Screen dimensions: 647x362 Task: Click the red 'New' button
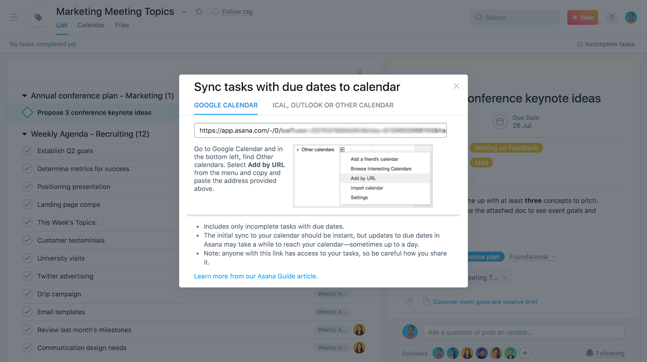[x=582, y=17]
